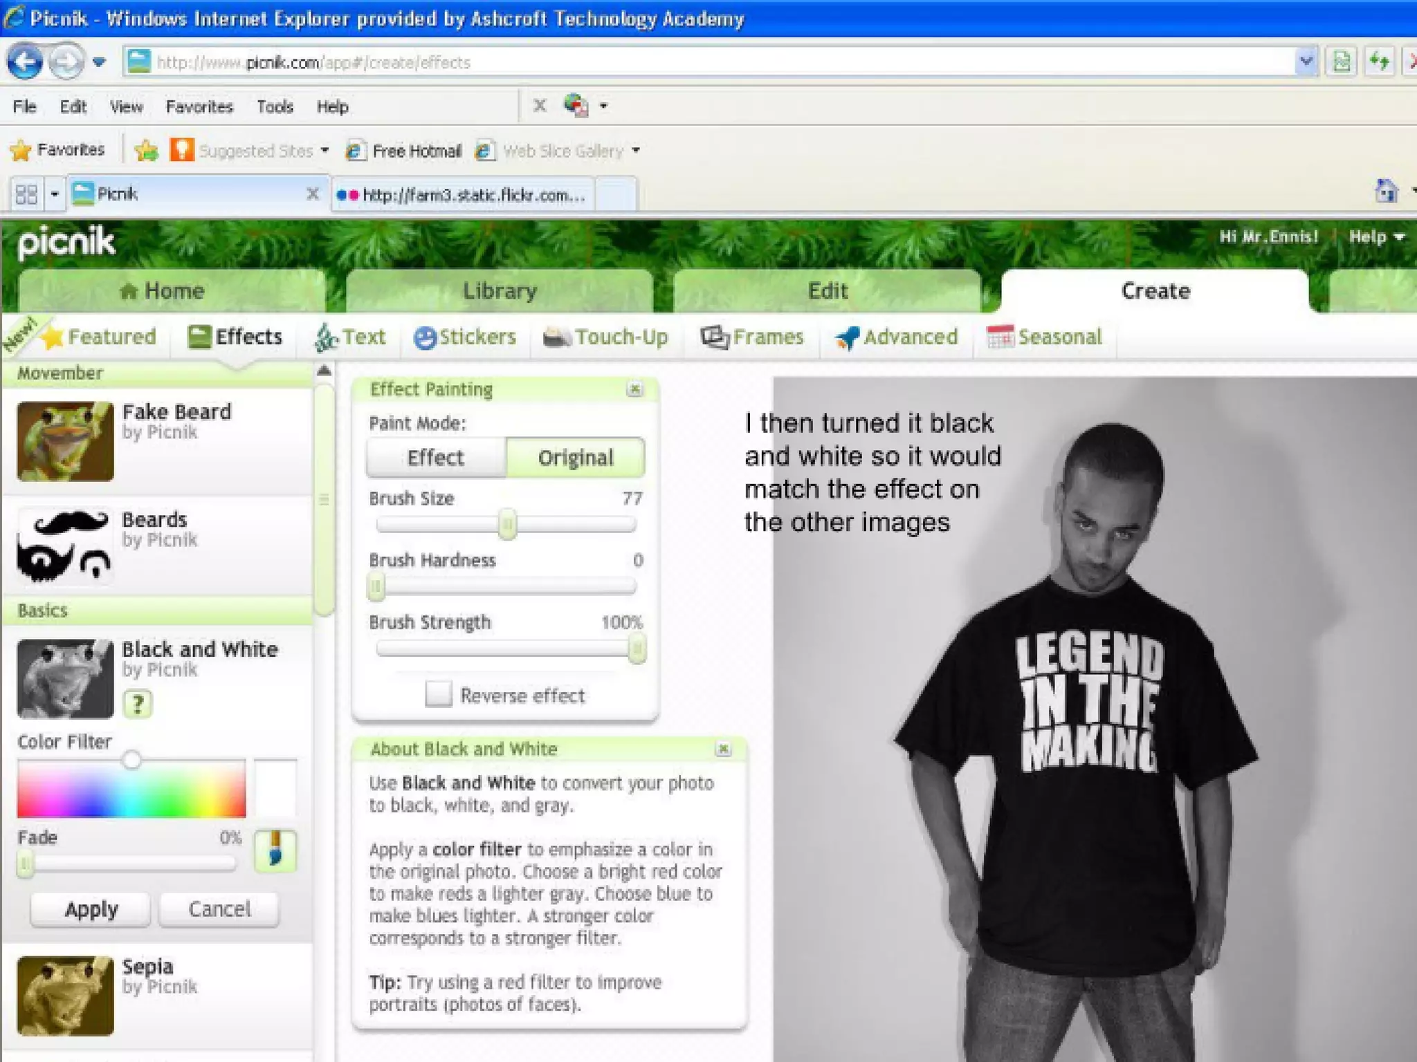Expand the Help dropdown in Picnik header
Image resolution: width=1417 pixels, height=1062 pixels.
(x=1377, y=237)
